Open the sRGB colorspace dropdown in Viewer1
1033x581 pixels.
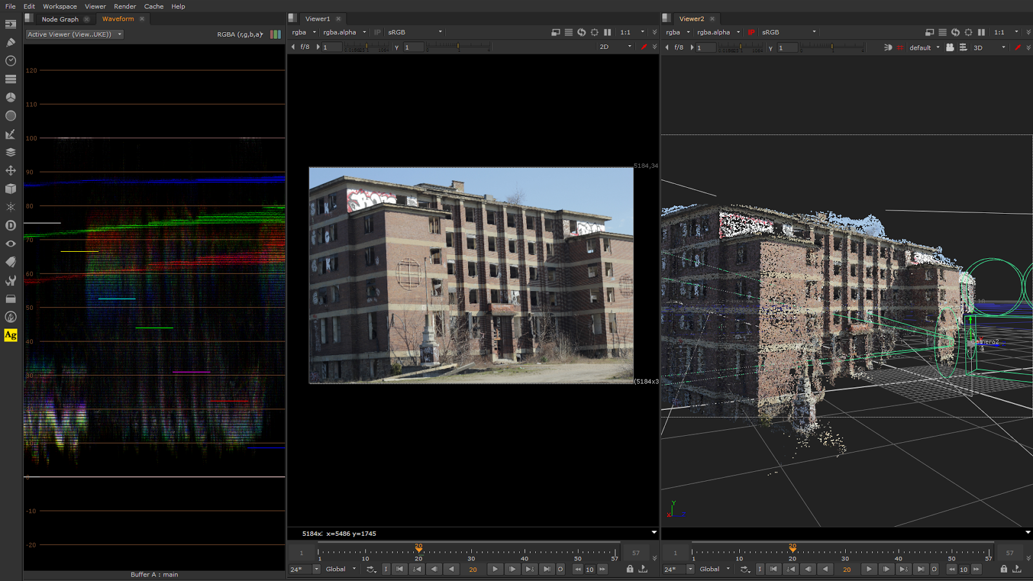click(413, 32)
